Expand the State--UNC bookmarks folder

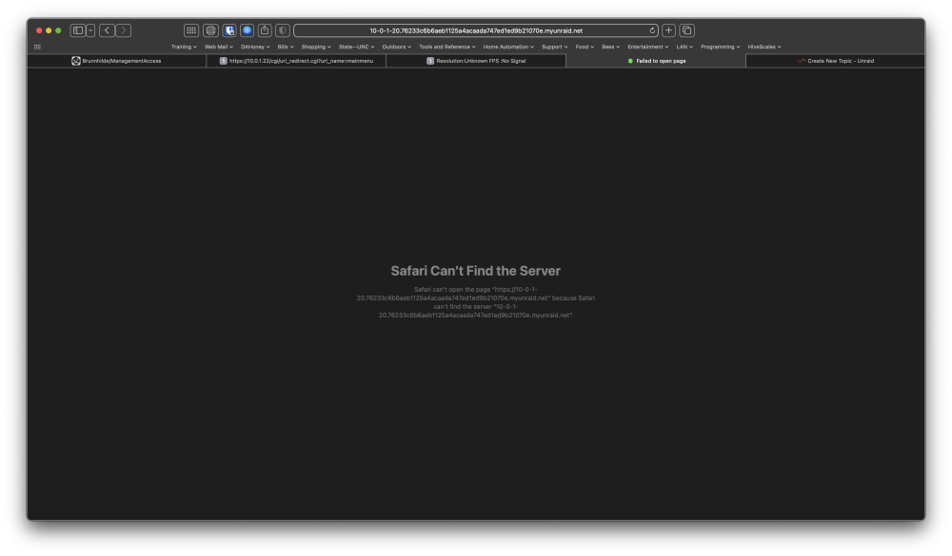point(356,47)
